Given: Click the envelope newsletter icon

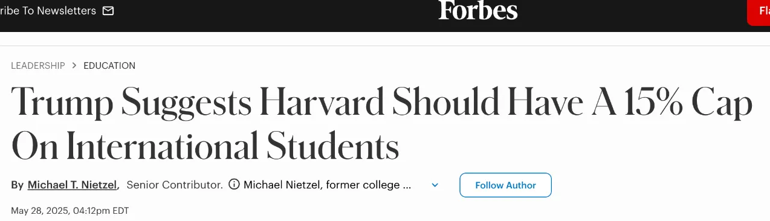Looking at the screenshot, I should pyautogui.click(x=108, y=11).
